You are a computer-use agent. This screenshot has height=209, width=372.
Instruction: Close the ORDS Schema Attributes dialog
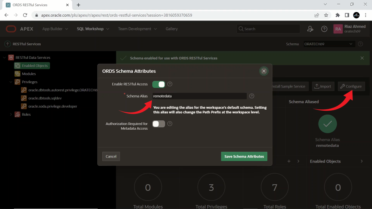pos(263,71)
